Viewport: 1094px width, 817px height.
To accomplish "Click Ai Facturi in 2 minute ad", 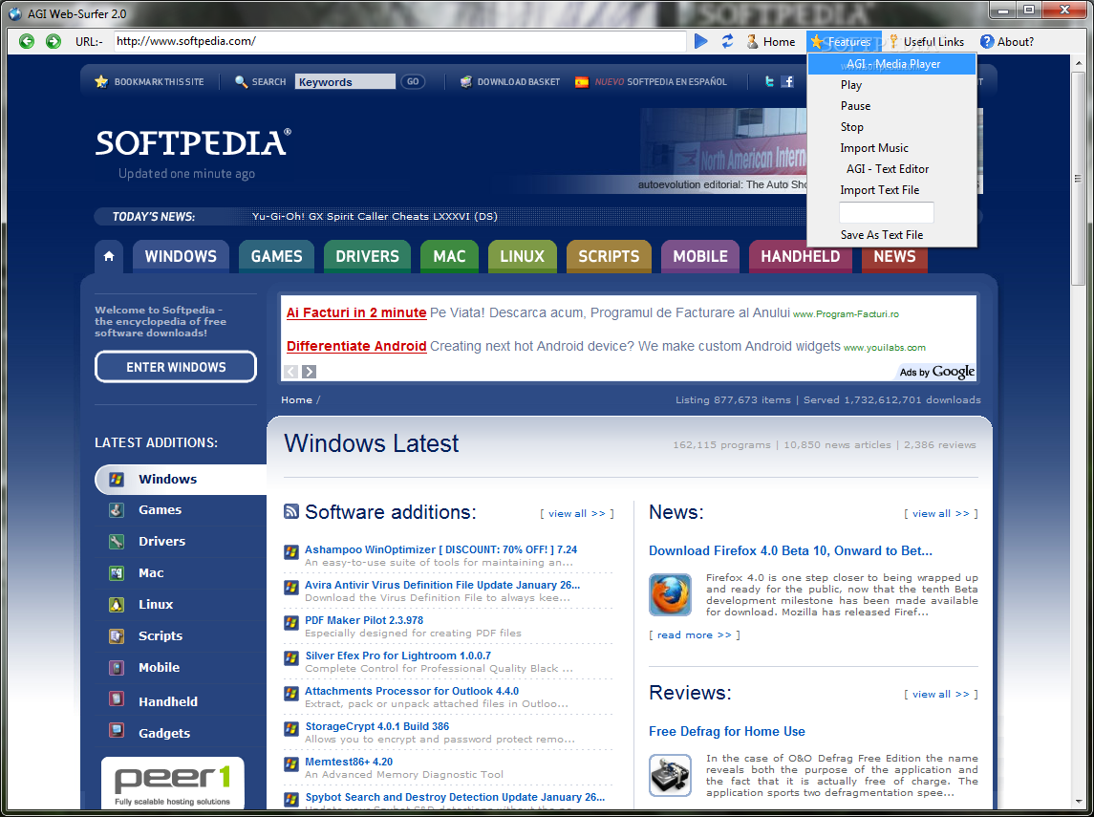I will (356, 312).
